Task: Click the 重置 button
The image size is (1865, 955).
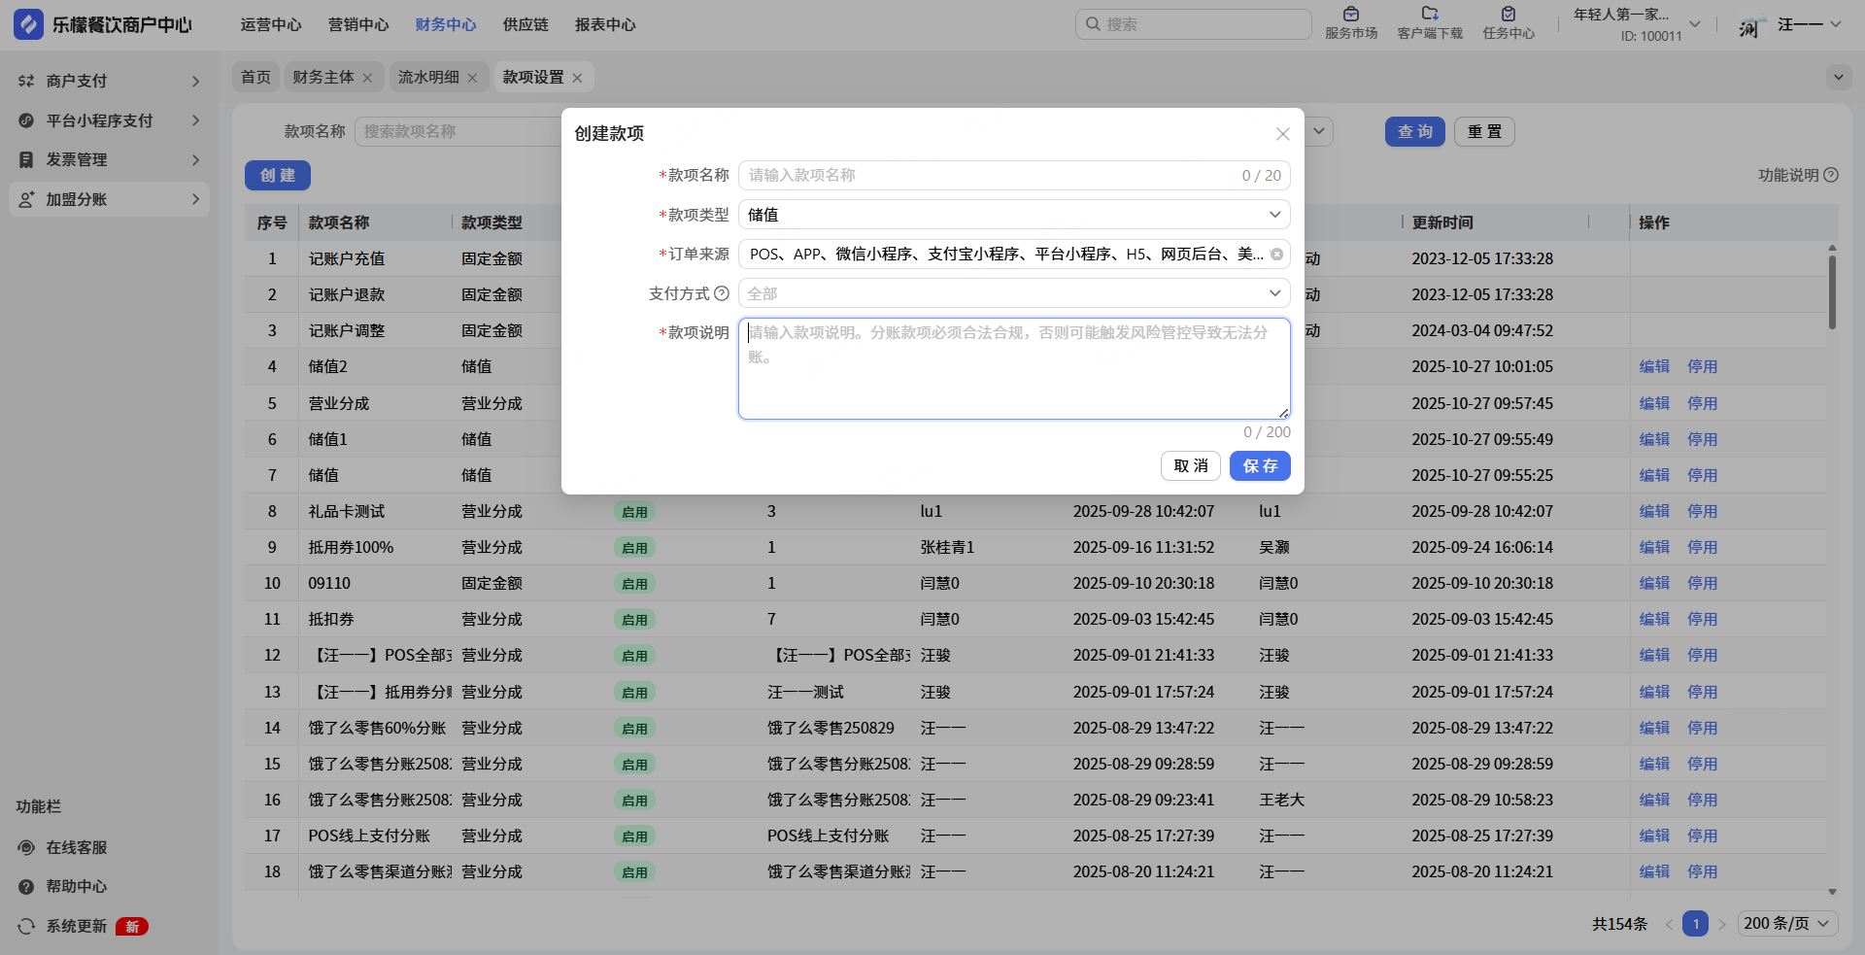Action: [x=1484, y=132]
